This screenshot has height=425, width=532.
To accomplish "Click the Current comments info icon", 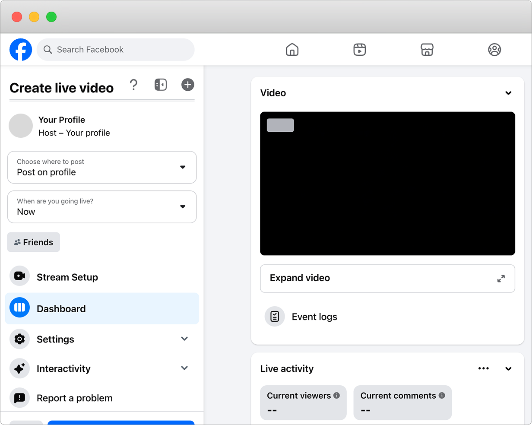I will (442, 395).
